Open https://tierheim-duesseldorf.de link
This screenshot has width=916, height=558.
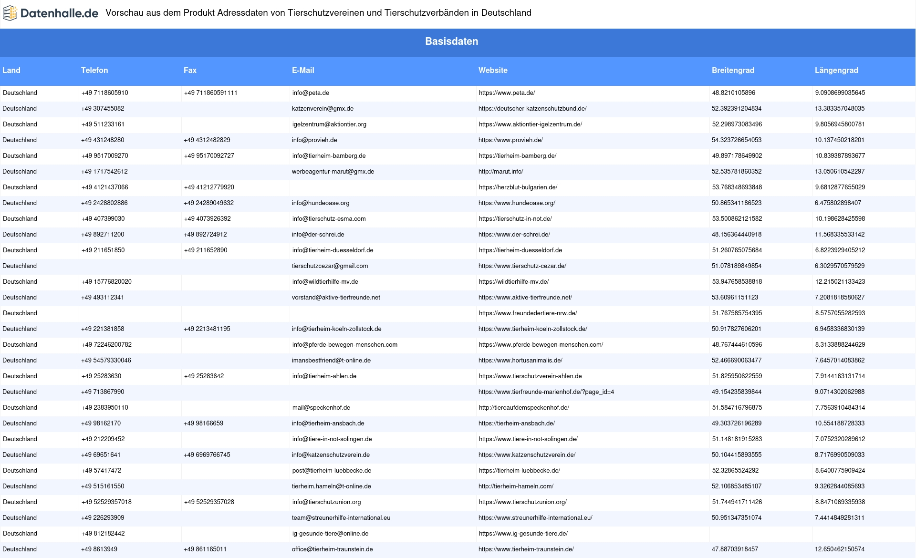pyautogui.click(x=520, y=250)
